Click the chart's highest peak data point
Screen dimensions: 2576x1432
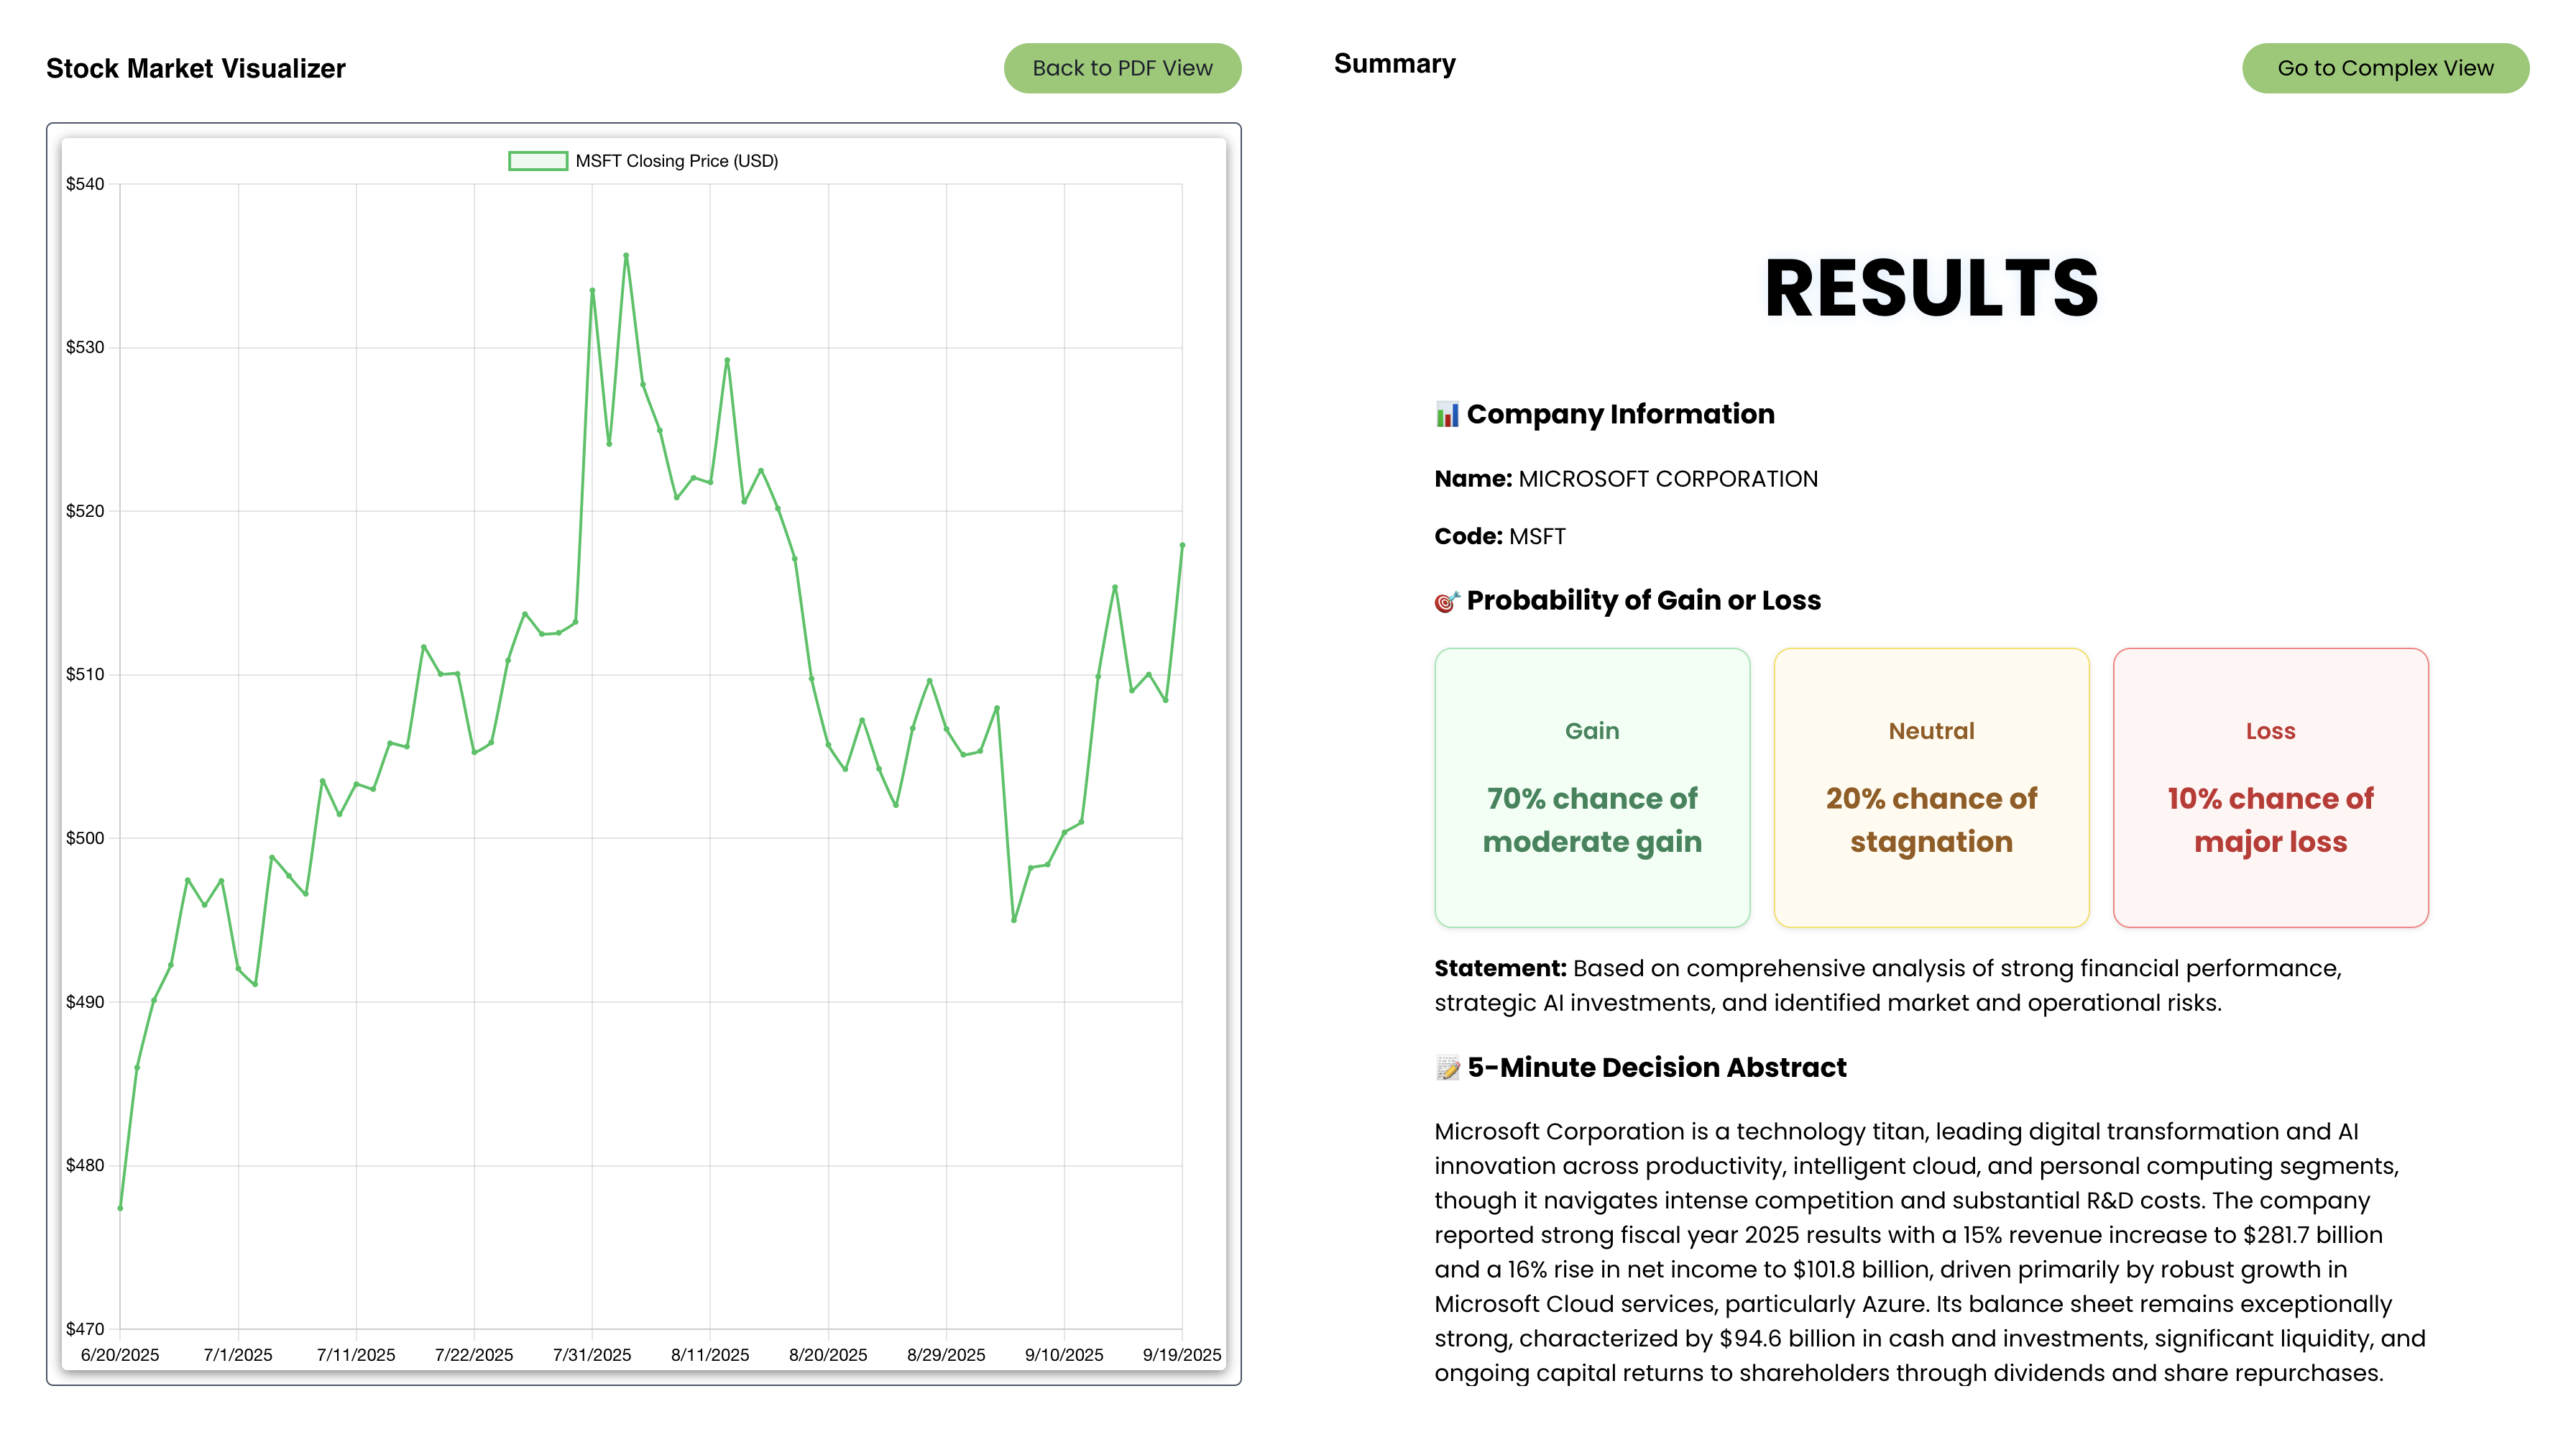tap(626, 256)
